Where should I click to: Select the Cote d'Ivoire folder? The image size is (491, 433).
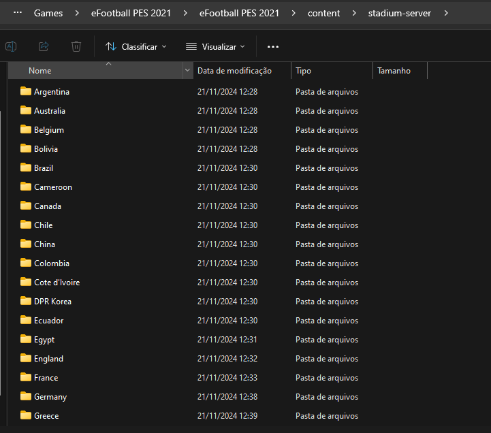pyautogui.click(x=57, y=282)
